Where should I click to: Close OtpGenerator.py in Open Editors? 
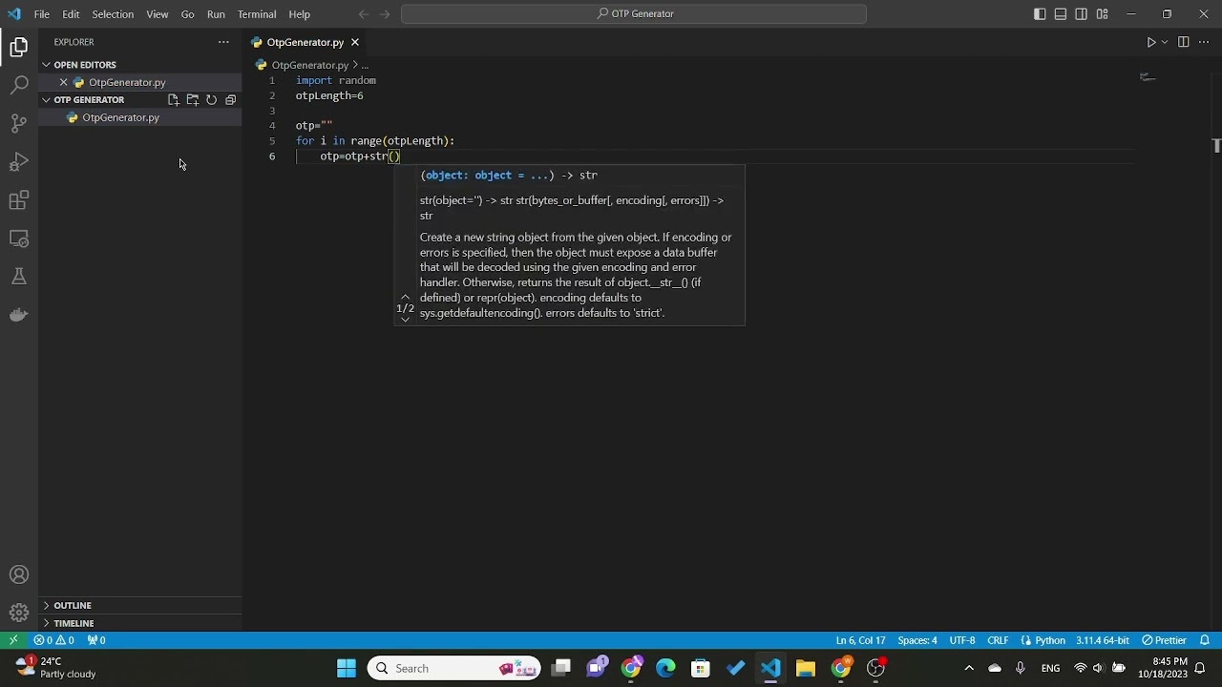64,82
